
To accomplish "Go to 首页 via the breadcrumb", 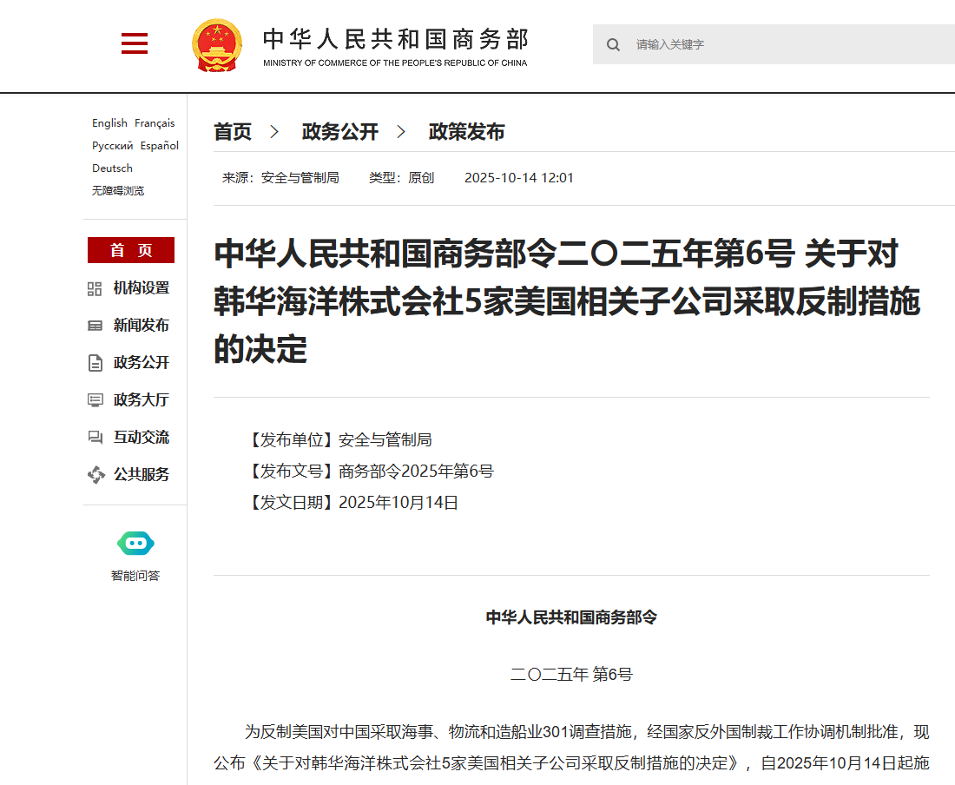I will 233,132.
